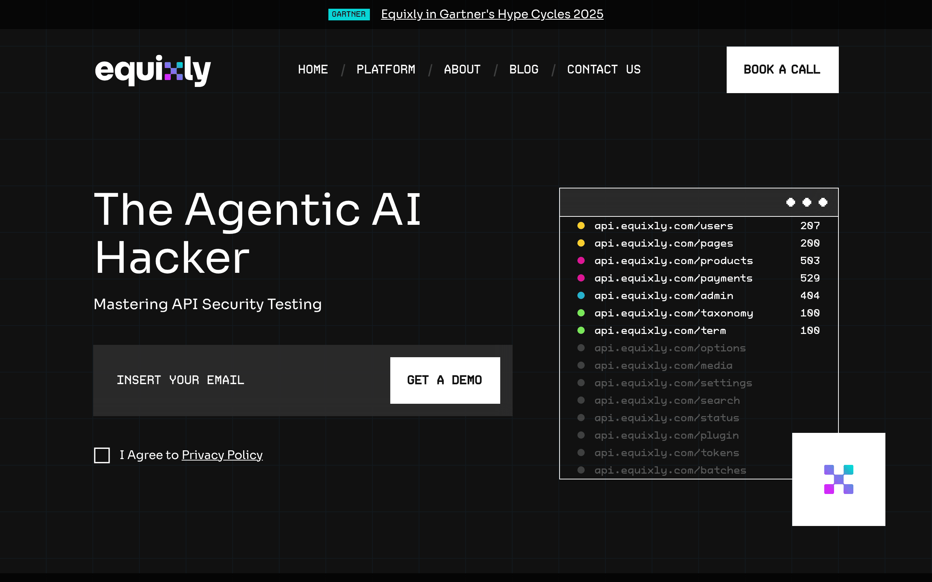Click api.equixly.com/products in the list
Screen dimensions: 932x582
click(x=674, y=261)
